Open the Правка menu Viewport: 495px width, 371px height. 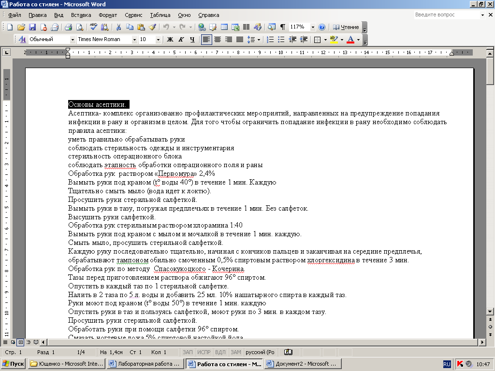(x=37, y=15)
